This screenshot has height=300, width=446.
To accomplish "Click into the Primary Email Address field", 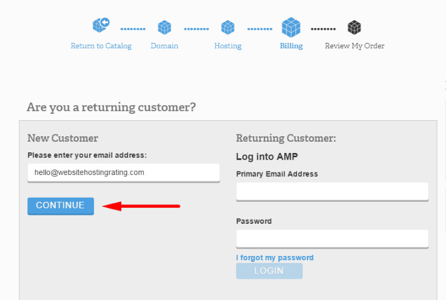I will 332,191.
